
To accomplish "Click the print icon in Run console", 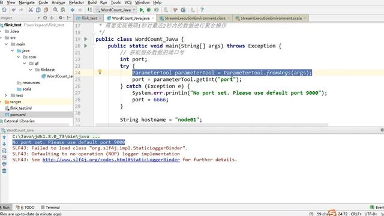I will pyautogui.click(x=4, y=164).
